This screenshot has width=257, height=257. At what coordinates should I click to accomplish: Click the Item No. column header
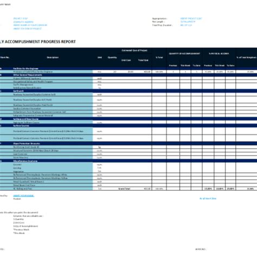5,57
